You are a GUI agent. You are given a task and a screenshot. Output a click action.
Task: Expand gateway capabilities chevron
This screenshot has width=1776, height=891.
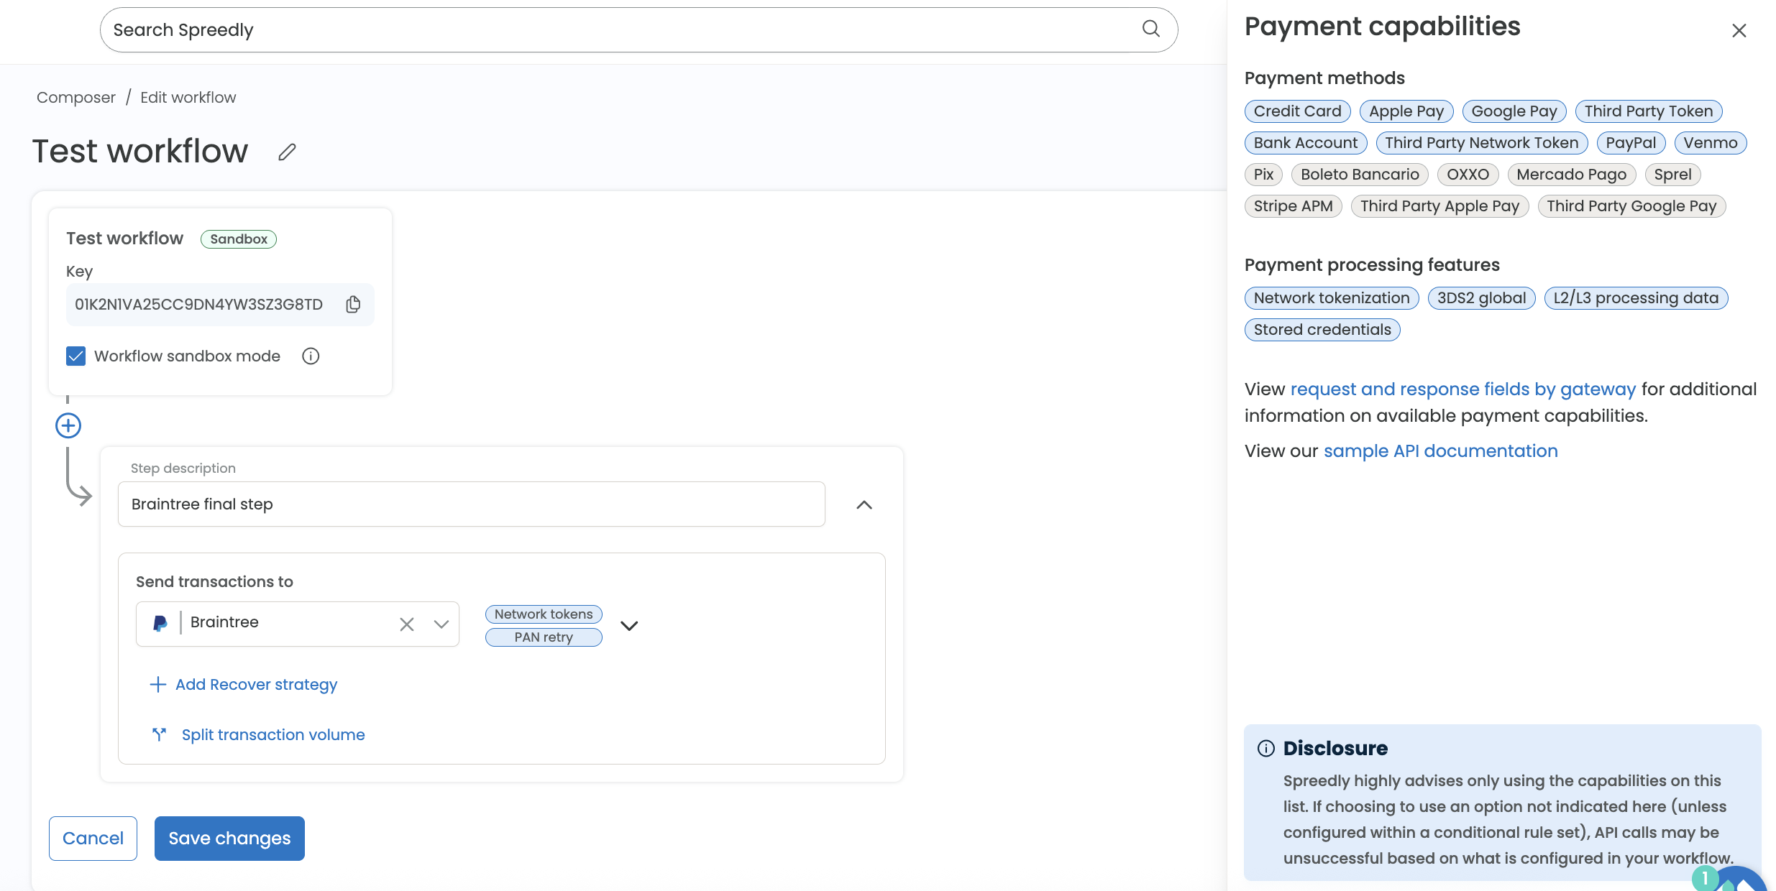coord(629,626)
